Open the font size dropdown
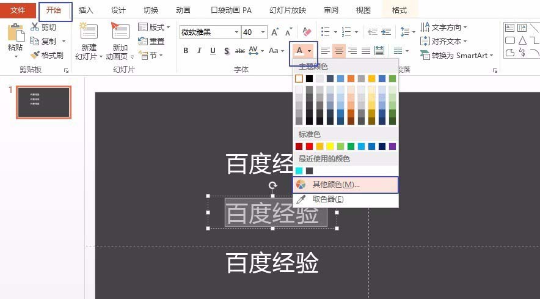Viewport: 540px width, 299px height. (x=263, y=32)
